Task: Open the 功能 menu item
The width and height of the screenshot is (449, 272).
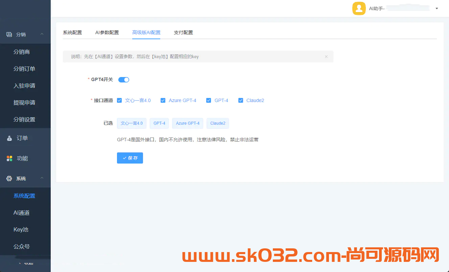Action: [x=25, y=158]
